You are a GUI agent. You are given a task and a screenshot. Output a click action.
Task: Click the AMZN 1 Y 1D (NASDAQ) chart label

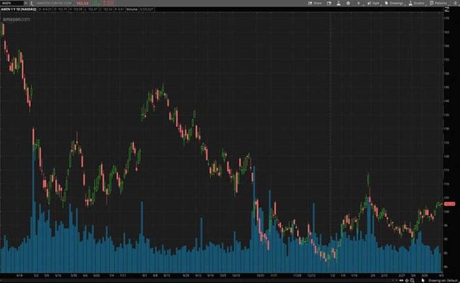(18, 9)
